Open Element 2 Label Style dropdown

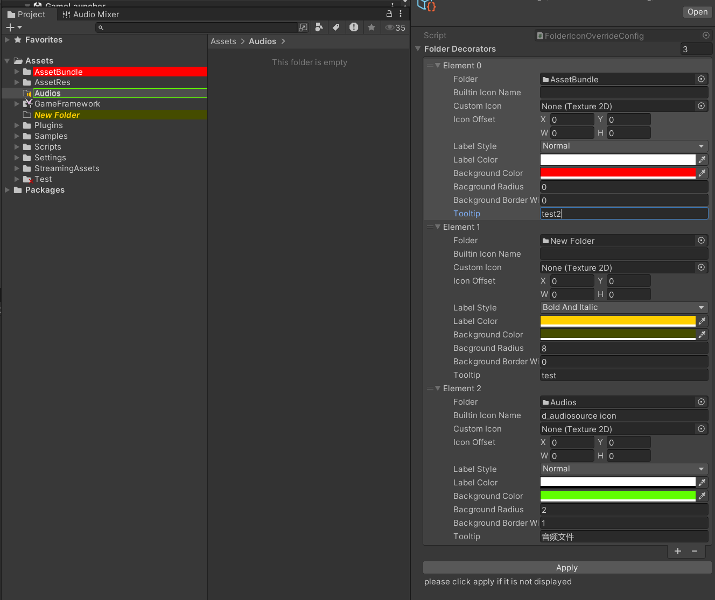click(x=624, y=469)
